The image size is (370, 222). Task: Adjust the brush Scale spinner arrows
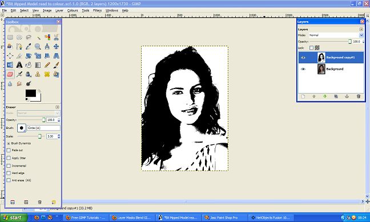(59, 136)
